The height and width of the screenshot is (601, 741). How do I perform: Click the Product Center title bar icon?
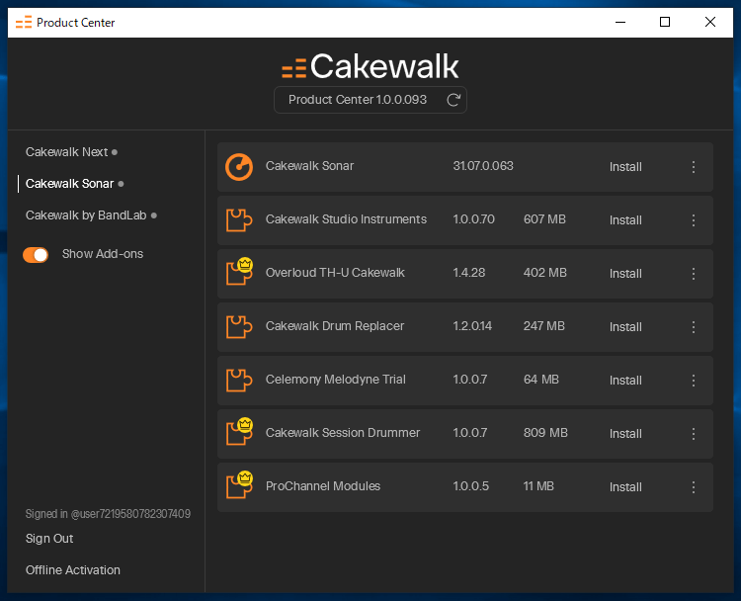[x=24, y=22]
